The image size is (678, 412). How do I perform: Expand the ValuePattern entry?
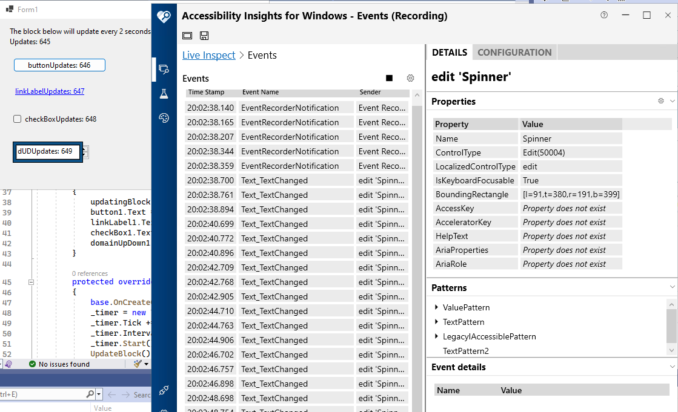click(437, 307)
